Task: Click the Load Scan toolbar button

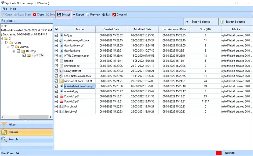Action: pos(22,14)
